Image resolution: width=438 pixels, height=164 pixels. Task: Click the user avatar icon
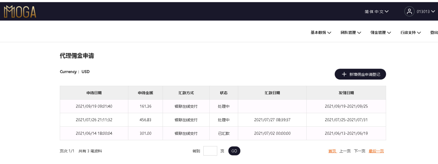pyautogui.click(x=409, y=11)
